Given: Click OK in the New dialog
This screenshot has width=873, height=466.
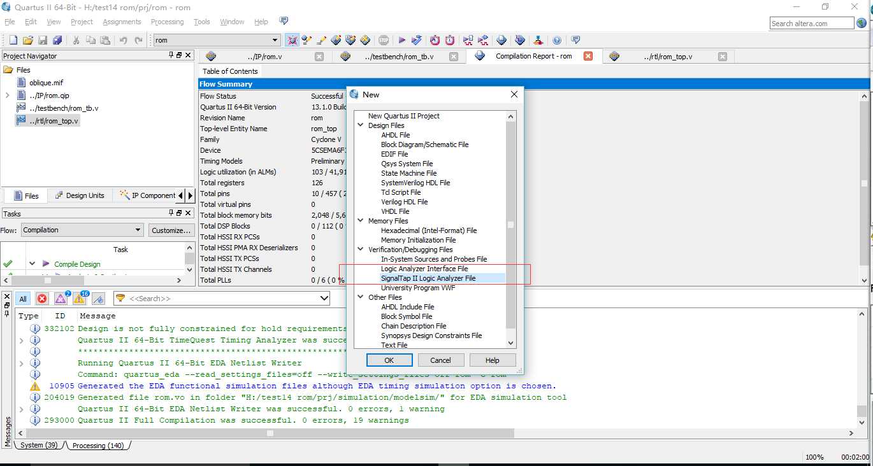Looking at the screenshot, I should pyautogui.click(x=389, y=360).
